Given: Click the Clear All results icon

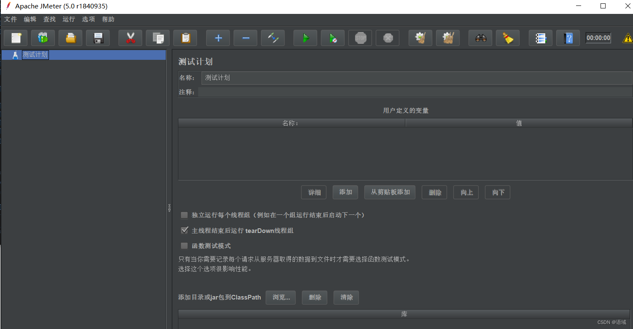Looking at the screenshot, I should [448, 38].
